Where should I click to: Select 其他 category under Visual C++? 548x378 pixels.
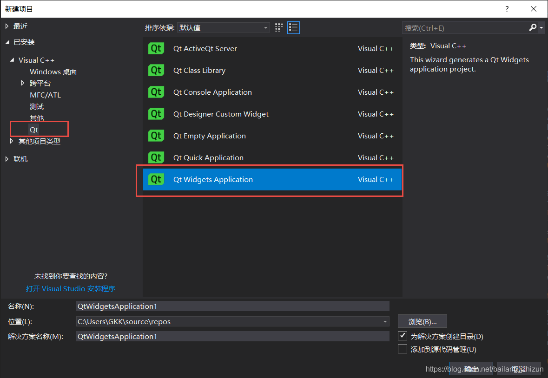pos(37,118)
